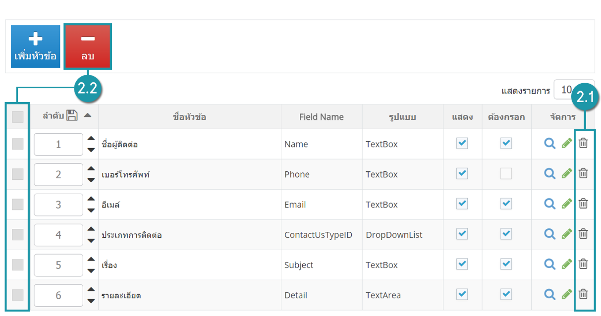View Detail row with magnifier icon
This screenshot has width=601, height=316.
tap(550, 294)
